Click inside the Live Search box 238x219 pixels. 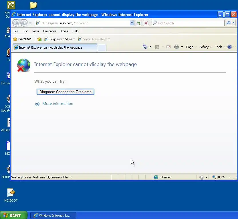click(188, 23)
